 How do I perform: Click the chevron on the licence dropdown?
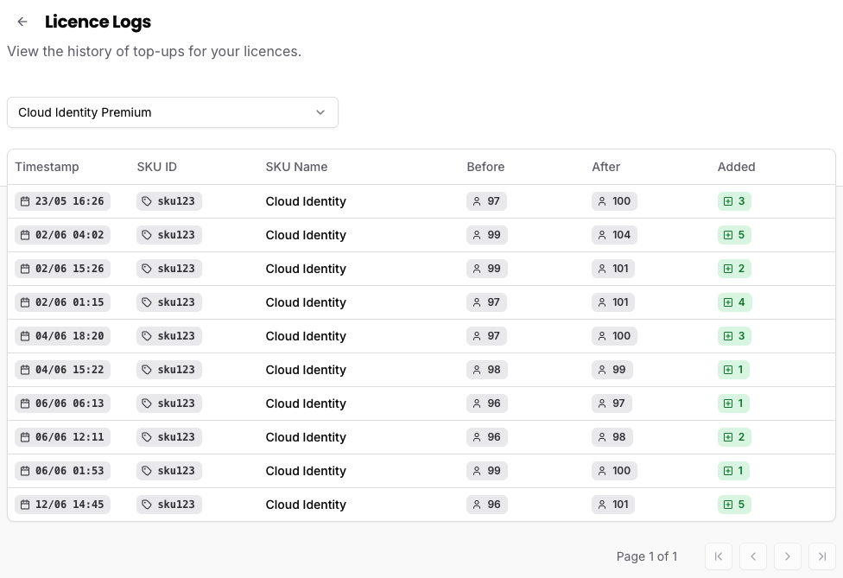tap(320, 112)
